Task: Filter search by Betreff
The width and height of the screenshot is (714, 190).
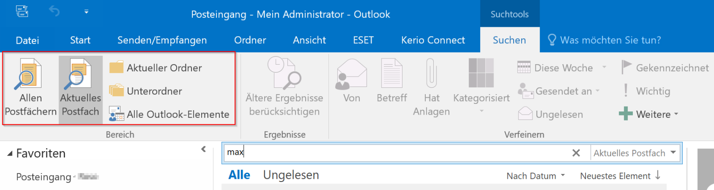Action: point(391,81)
